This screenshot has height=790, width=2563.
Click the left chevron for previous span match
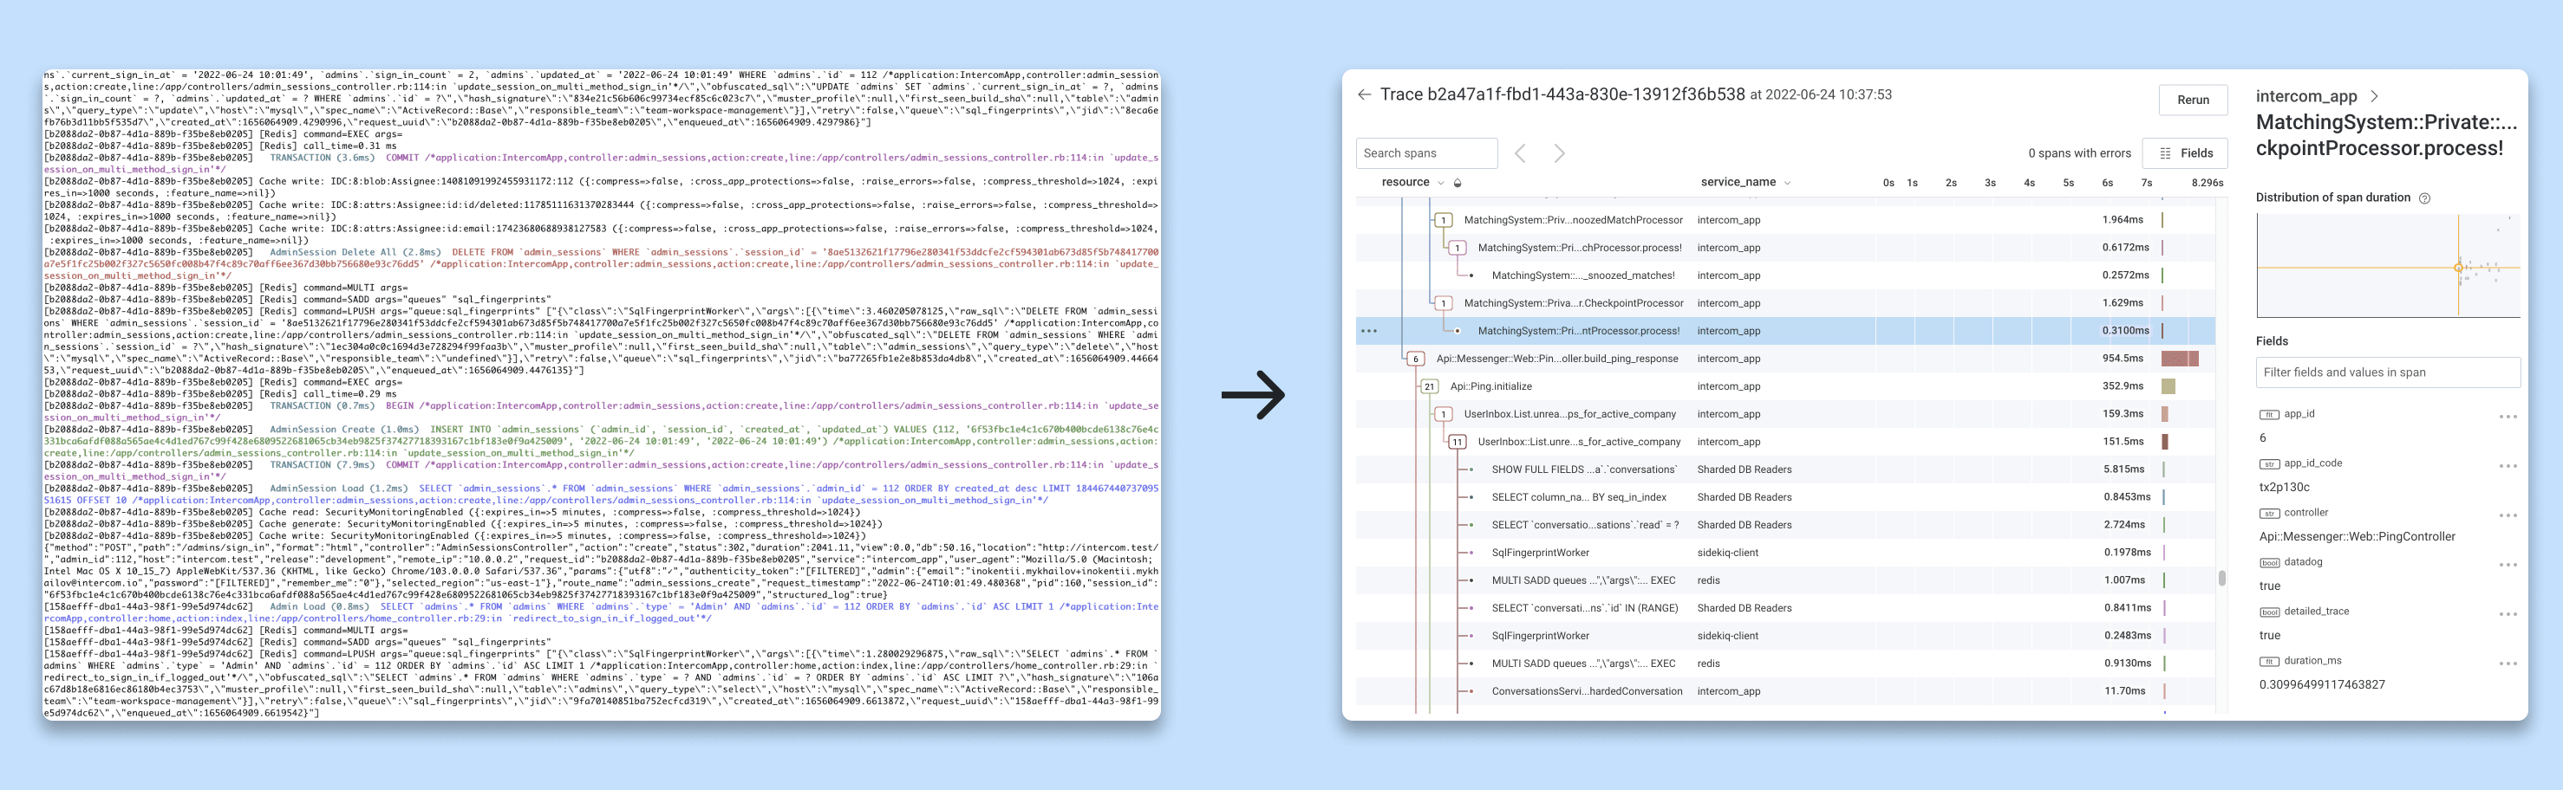coord(1519,153)
